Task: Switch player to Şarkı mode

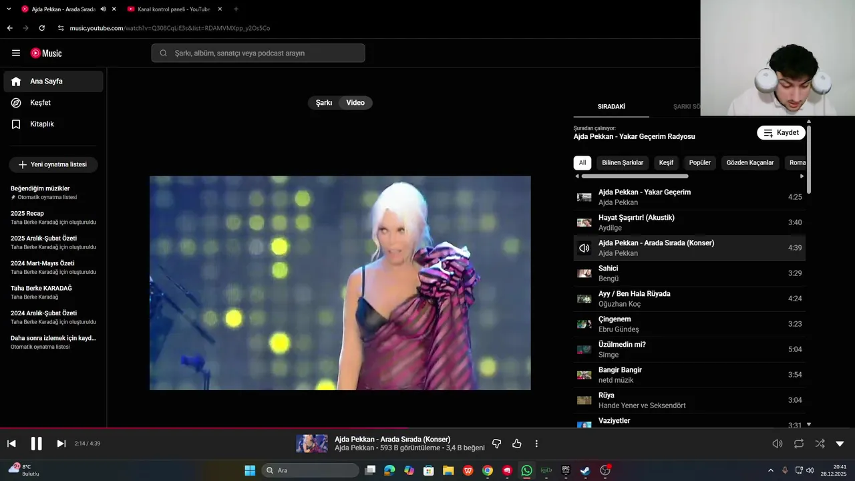Action: (324, 103)
